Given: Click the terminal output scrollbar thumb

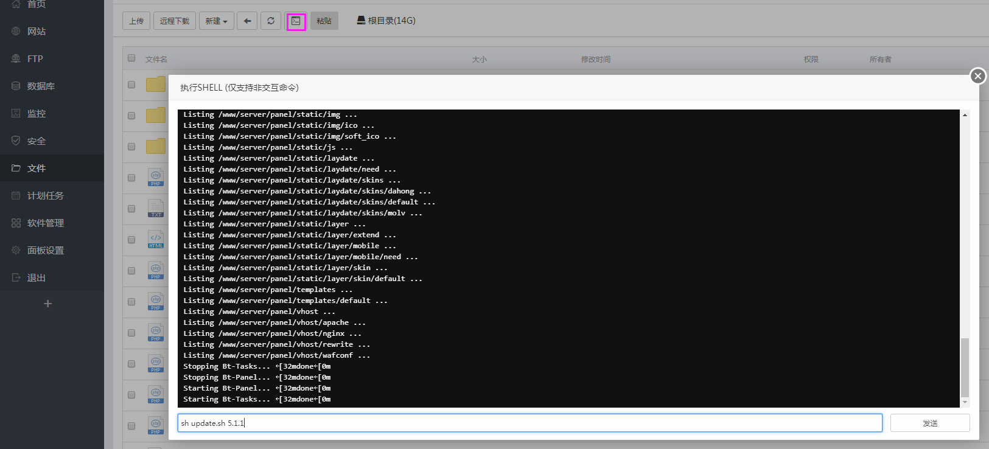Looking at the screenshot, I should [x=965, y=368].
